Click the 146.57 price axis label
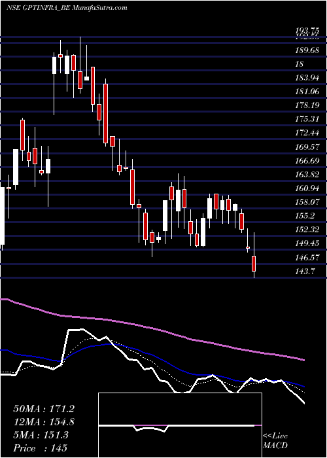 pos(307,258)
